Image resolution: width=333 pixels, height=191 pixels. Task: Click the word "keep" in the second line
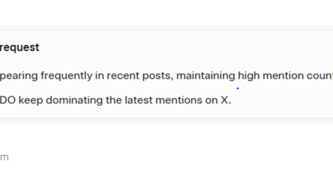(x=31, y=100)
